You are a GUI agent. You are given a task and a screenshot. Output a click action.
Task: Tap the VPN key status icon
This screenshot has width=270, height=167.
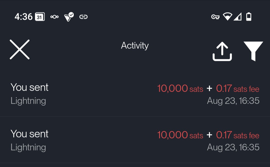(x=215, y=17)
